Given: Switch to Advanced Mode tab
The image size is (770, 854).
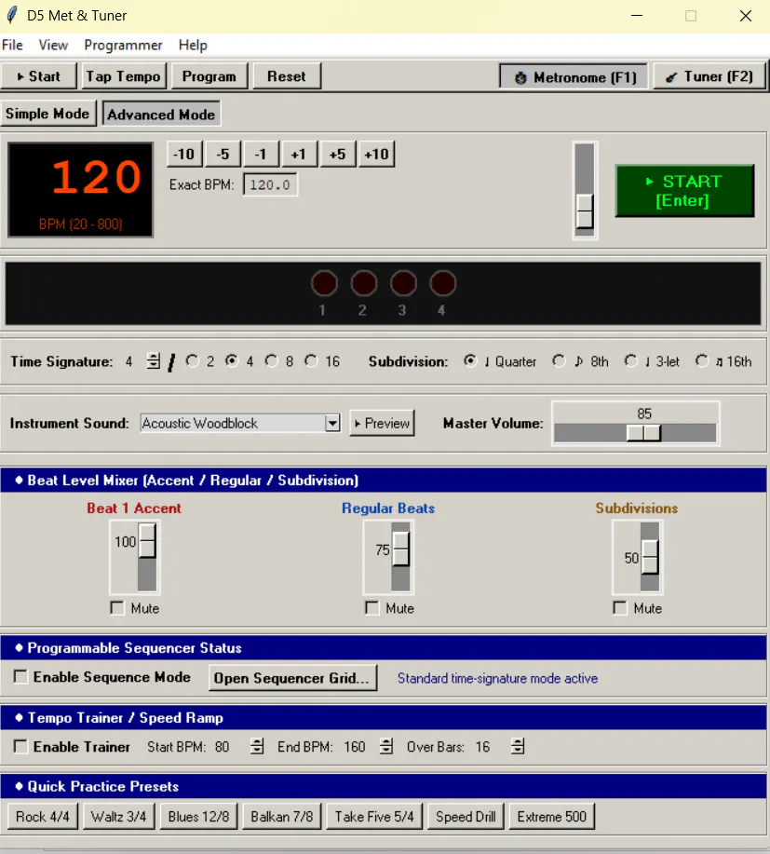Looking at the screenshot, I should pyautogui.click(x=161, y=115).
